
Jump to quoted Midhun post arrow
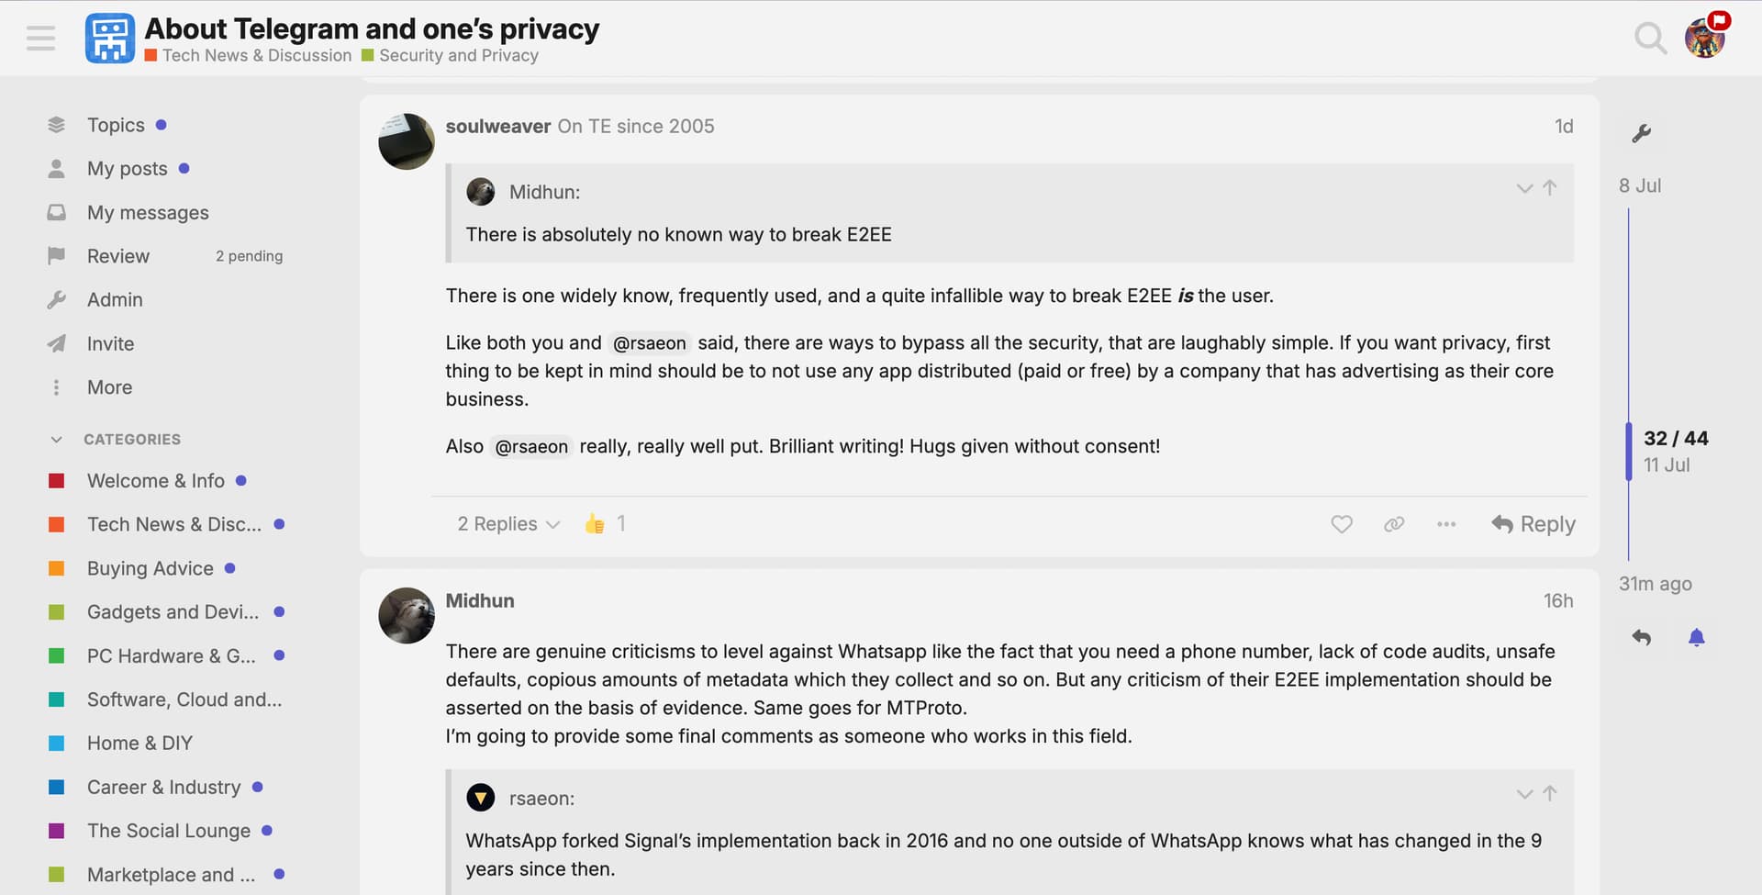pos(1550,188)
